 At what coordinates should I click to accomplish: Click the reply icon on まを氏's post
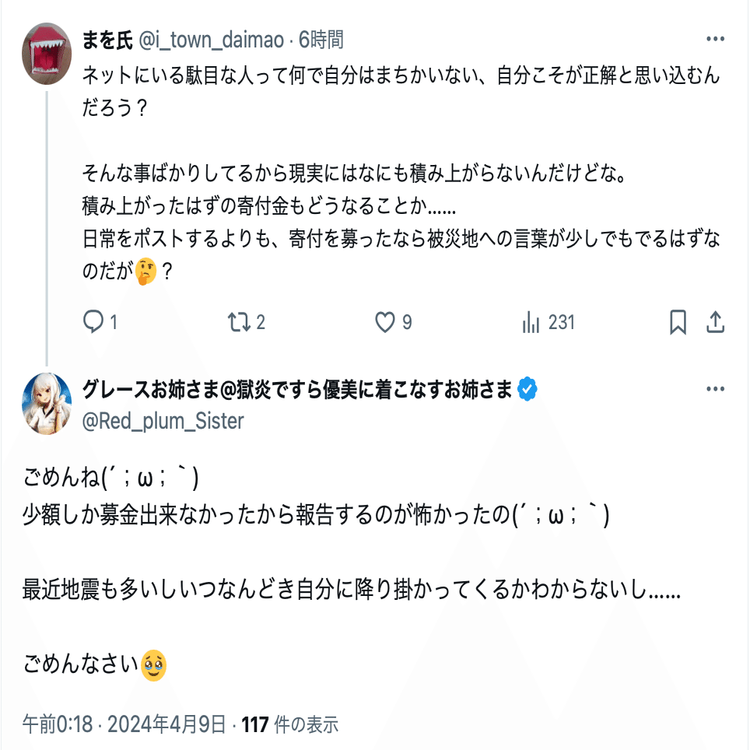pos(93,322)
